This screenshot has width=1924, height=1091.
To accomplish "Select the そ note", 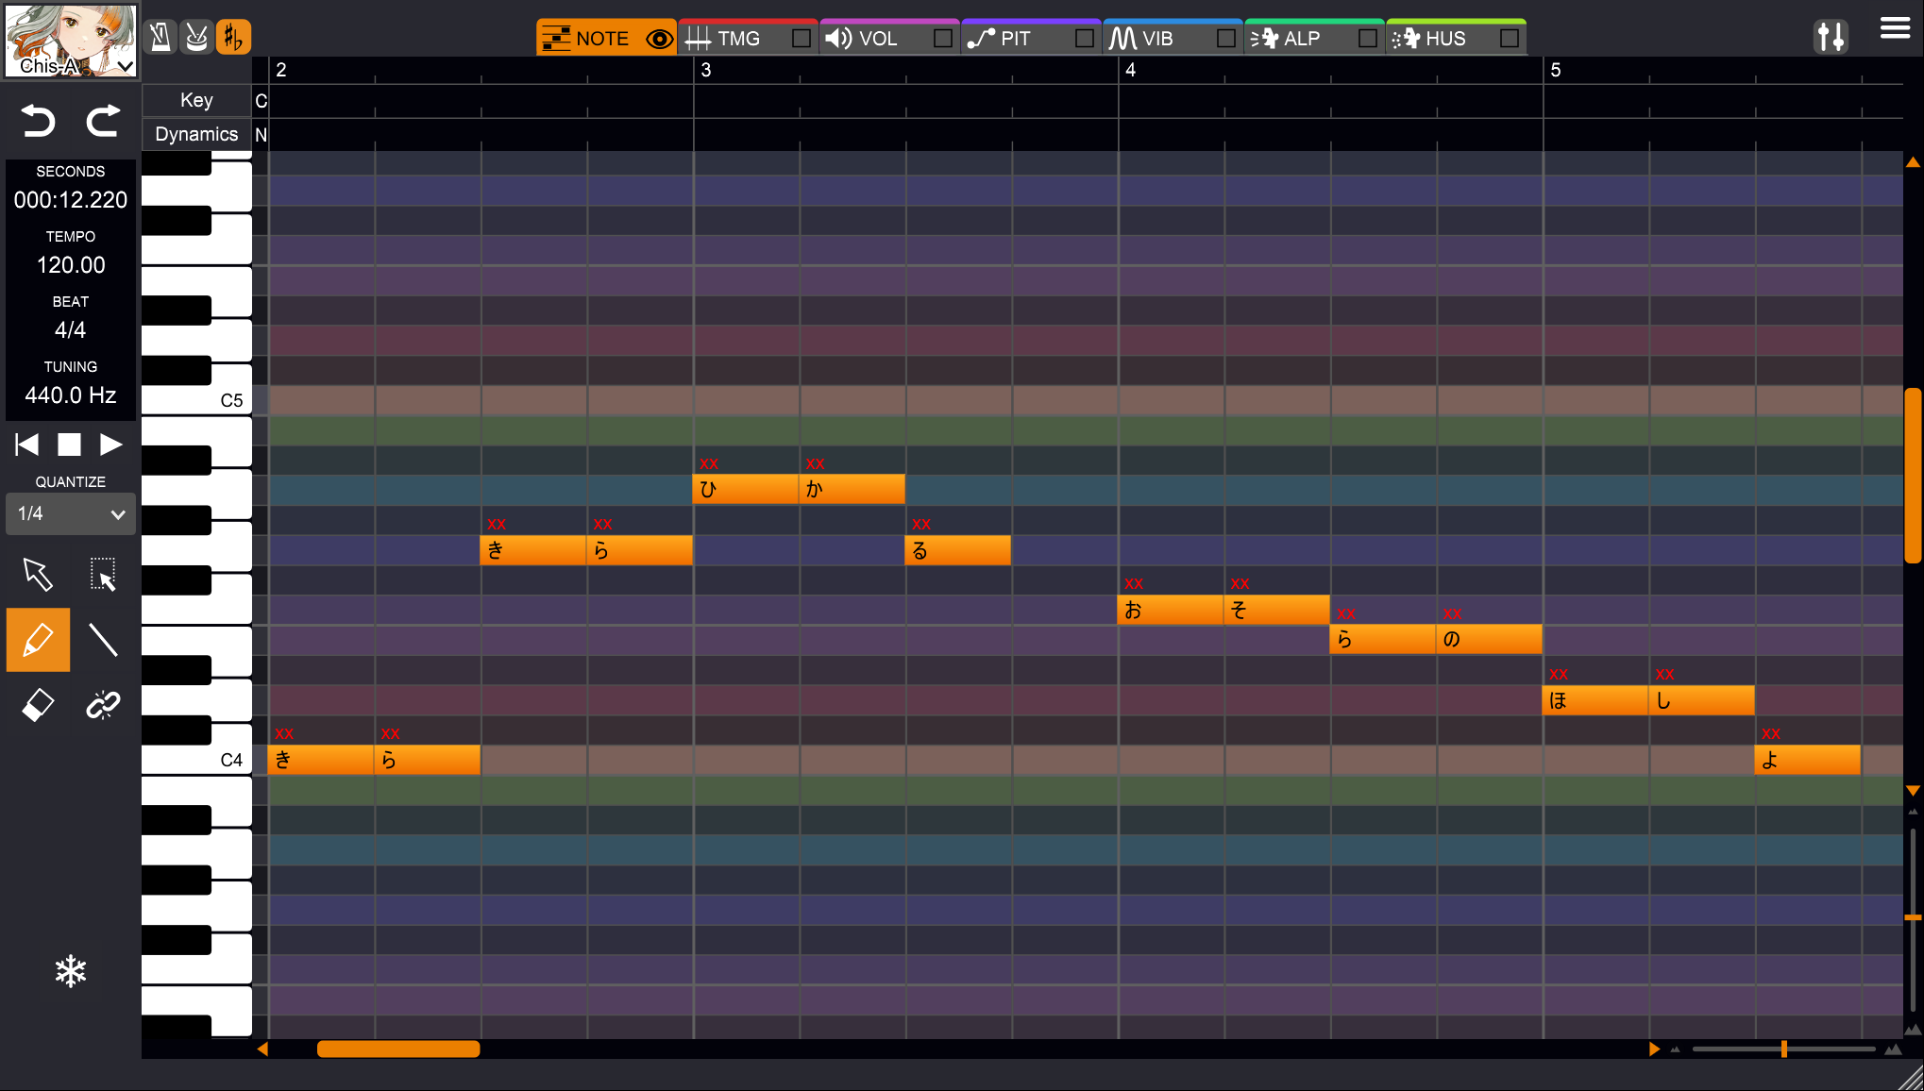I will point(1277,610).
